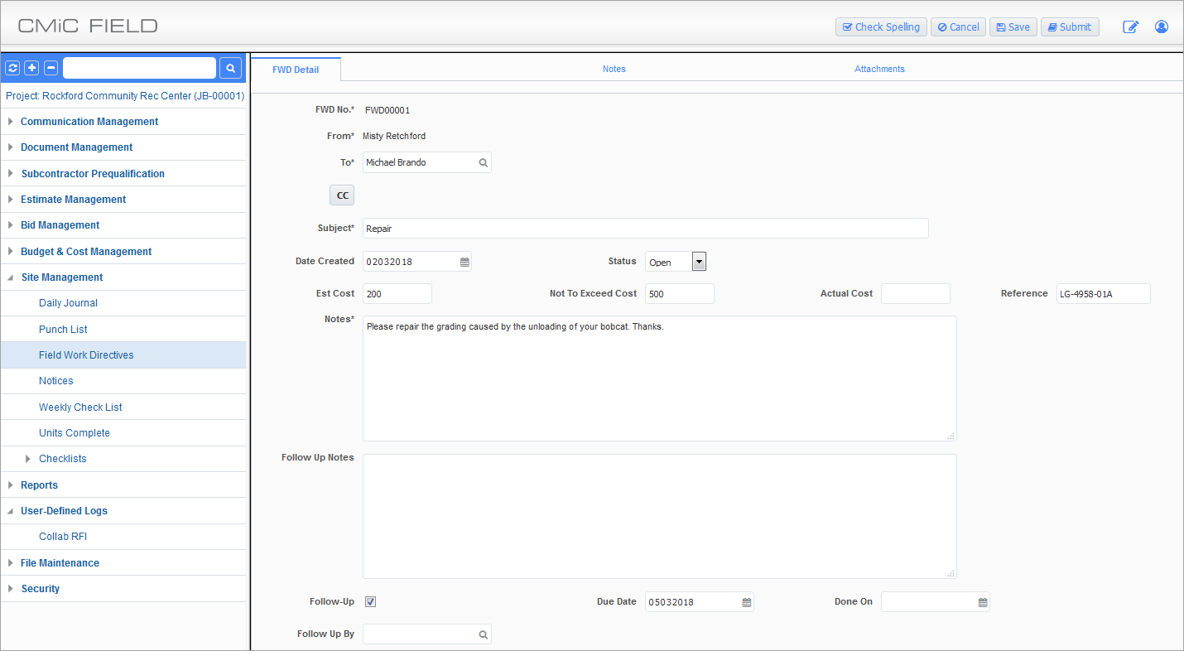This screenshot has width=1184, height=651.
Task: Click the collapse all minus icon
Action: [x=51, y=68]
